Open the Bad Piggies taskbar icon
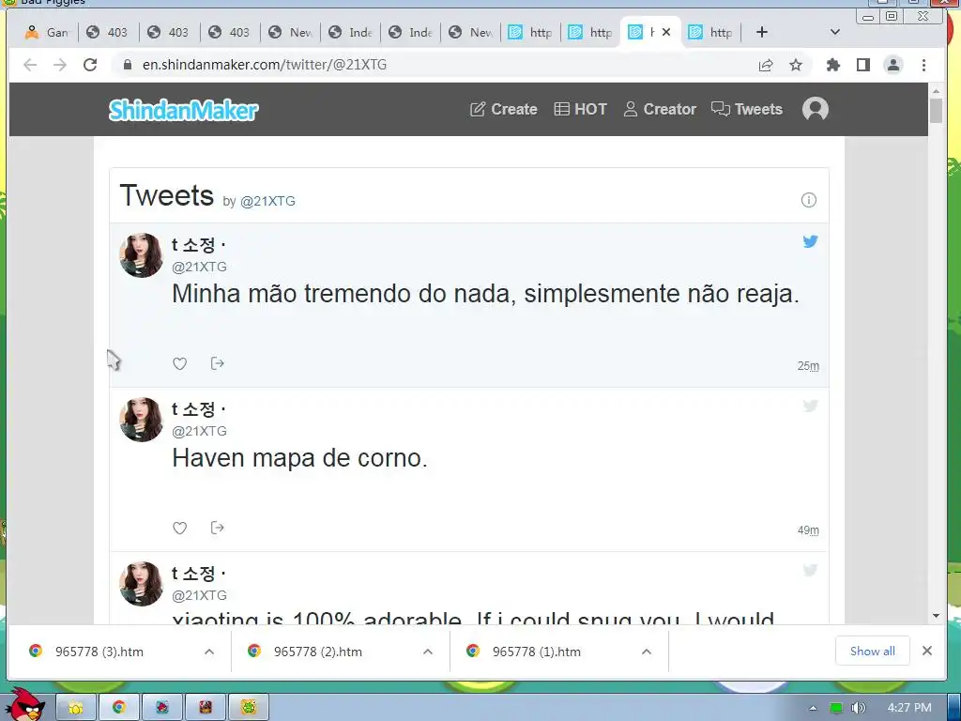The height and width of the screenshot is (721, 961). click(248, 707)
